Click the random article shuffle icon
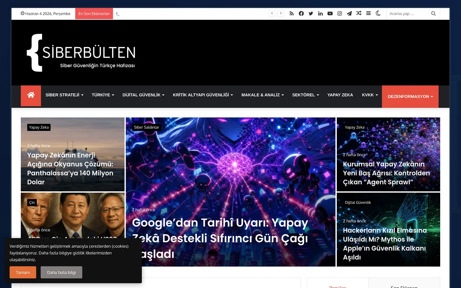Viewport: 461px width, 288px height. [359, 13]
